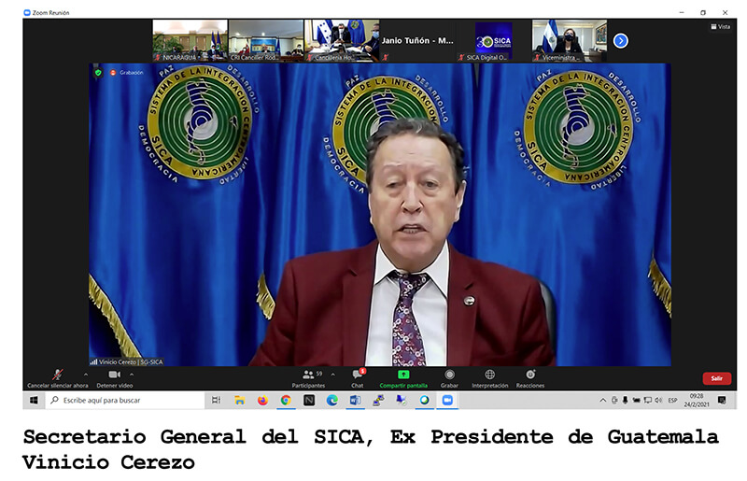Select the NICARAGUA participant thumbnail
747x481 pixels.
pyautogui.click(x=190, y=40)
